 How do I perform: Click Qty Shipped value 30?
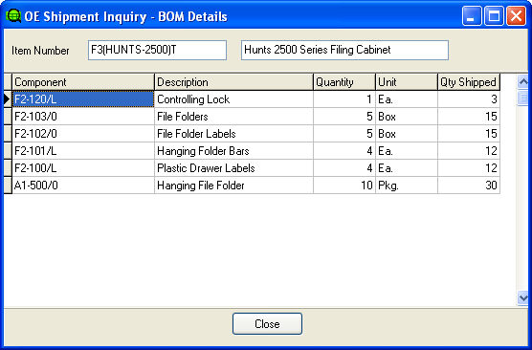coord(469,186)
